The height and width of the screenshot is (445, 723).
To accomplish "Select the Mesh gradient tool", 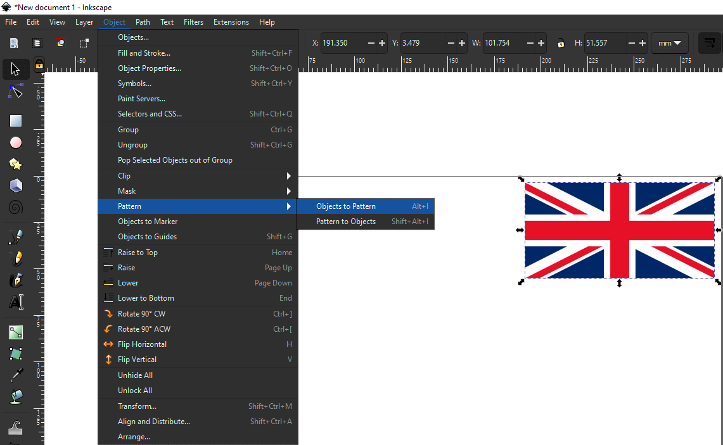I will coord(16,354).
